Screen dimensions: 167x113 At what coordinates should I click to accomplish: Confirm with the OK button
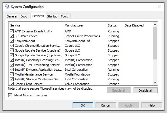pyautogui.click(x=83, y=105)
